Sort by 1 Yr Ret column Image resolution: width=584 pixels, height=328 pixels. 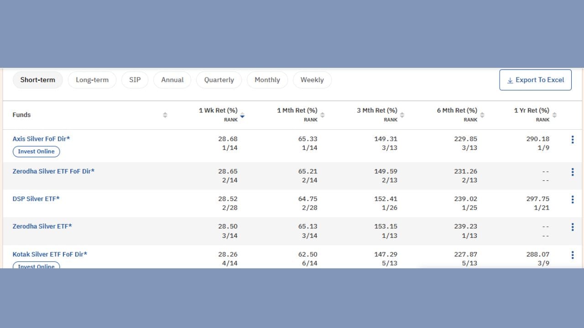[554, 115]
